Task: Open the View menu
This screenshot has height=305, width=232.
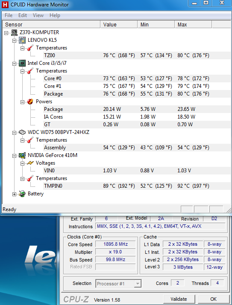Action: coord(38,15)
